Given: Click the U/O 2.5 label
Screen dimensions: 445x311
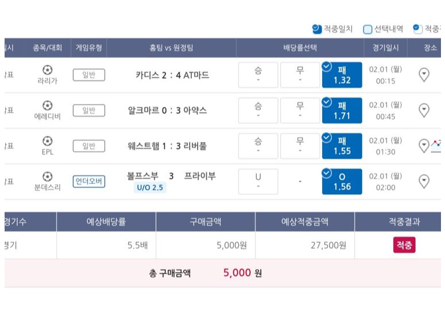Looking at the screenshot, I should coord(150,187).
